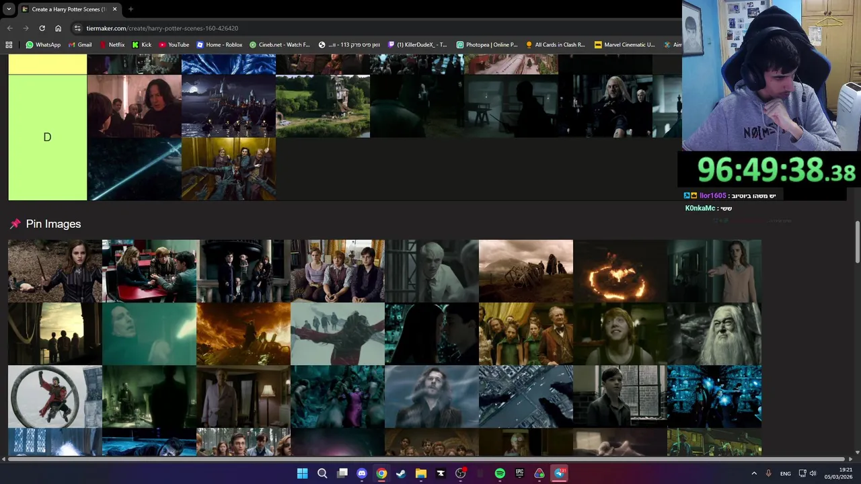The image size is (861, 484).
Task: Pick the fiery ring image
Action: click(620, 271)
